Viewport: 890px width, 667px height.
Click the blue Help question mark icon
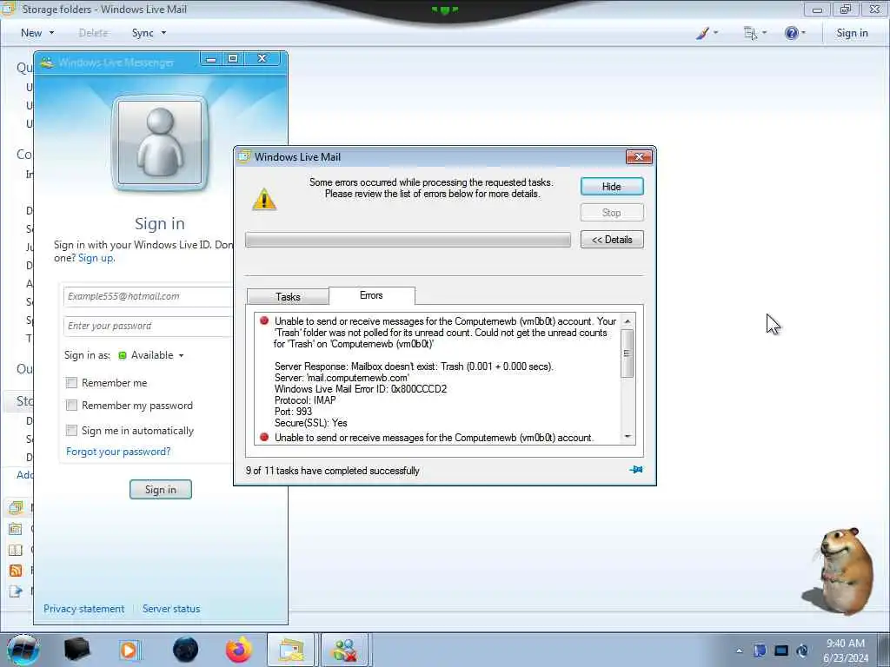[791, 33]
